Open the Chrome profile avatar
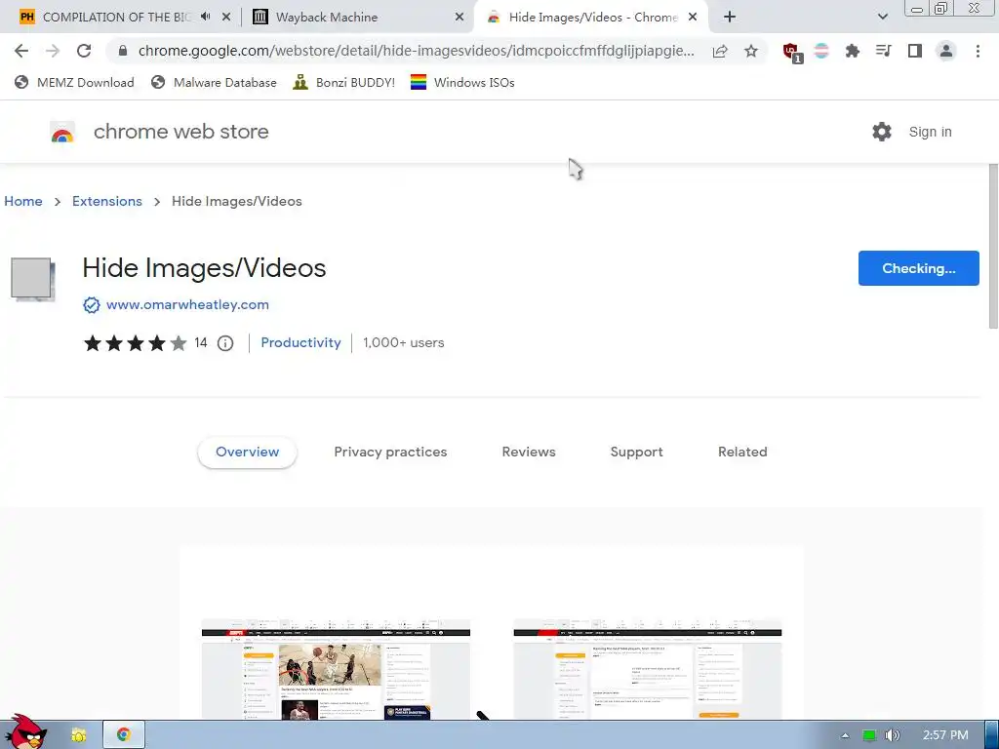 [x=946, y=51]
